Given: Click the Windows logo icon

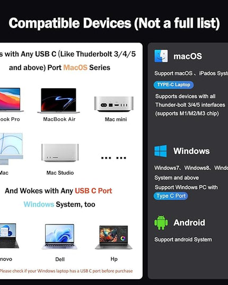Looking at the screenshot, I should click(161, 151).
